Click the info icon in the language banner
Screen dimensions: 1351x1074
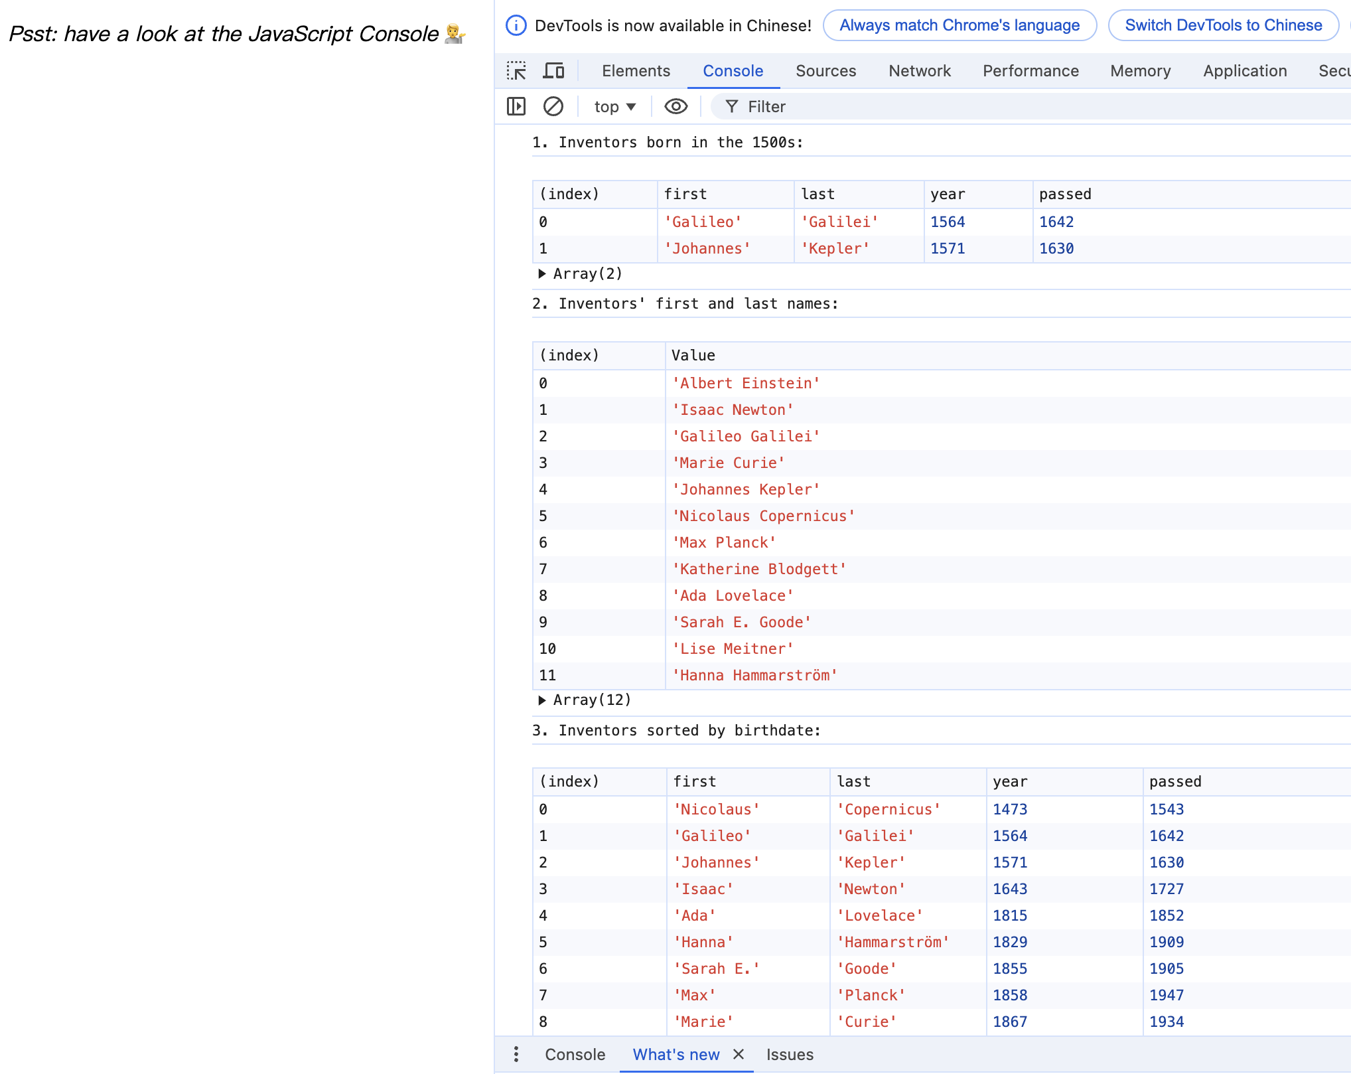(x=516, y=25)
